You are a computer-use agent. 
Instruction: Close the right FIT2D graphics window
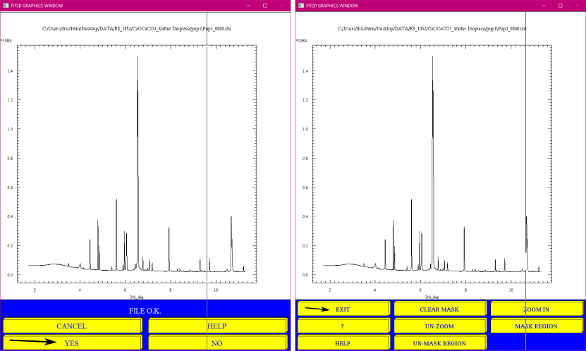point(577,6)
